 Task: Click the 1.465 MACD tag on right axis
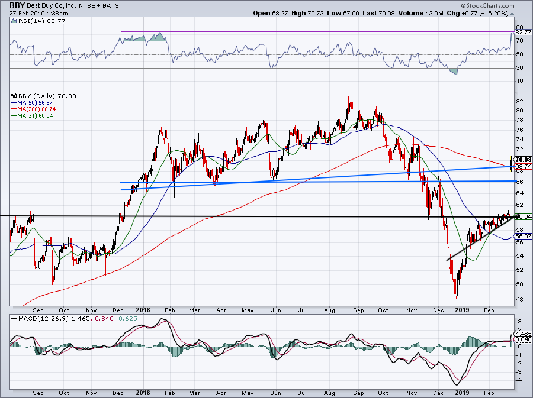[x=524, y=334]
